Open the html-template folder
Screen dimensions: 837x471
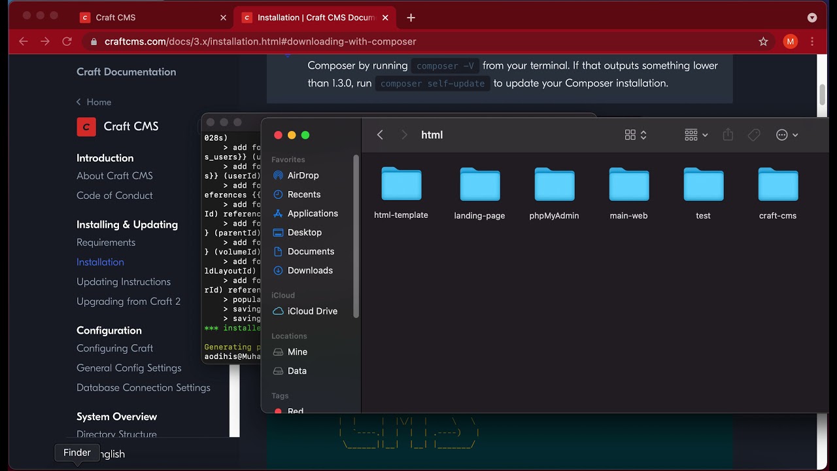pos(401,192)
